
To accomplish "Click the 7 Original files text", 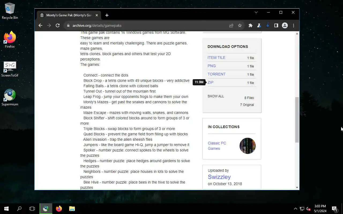I will click(247, 105).
